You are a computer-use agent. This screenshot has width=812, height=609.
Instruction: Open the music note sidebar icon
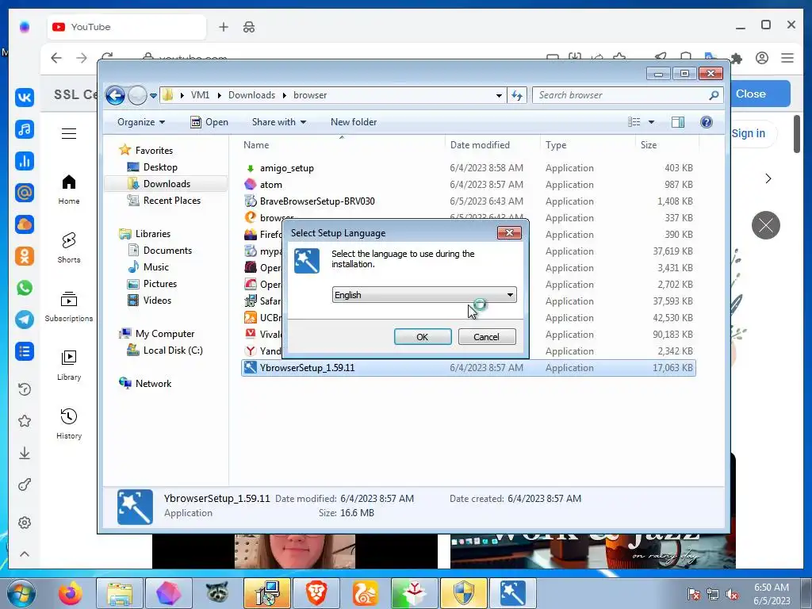click(x=25, y=129)
